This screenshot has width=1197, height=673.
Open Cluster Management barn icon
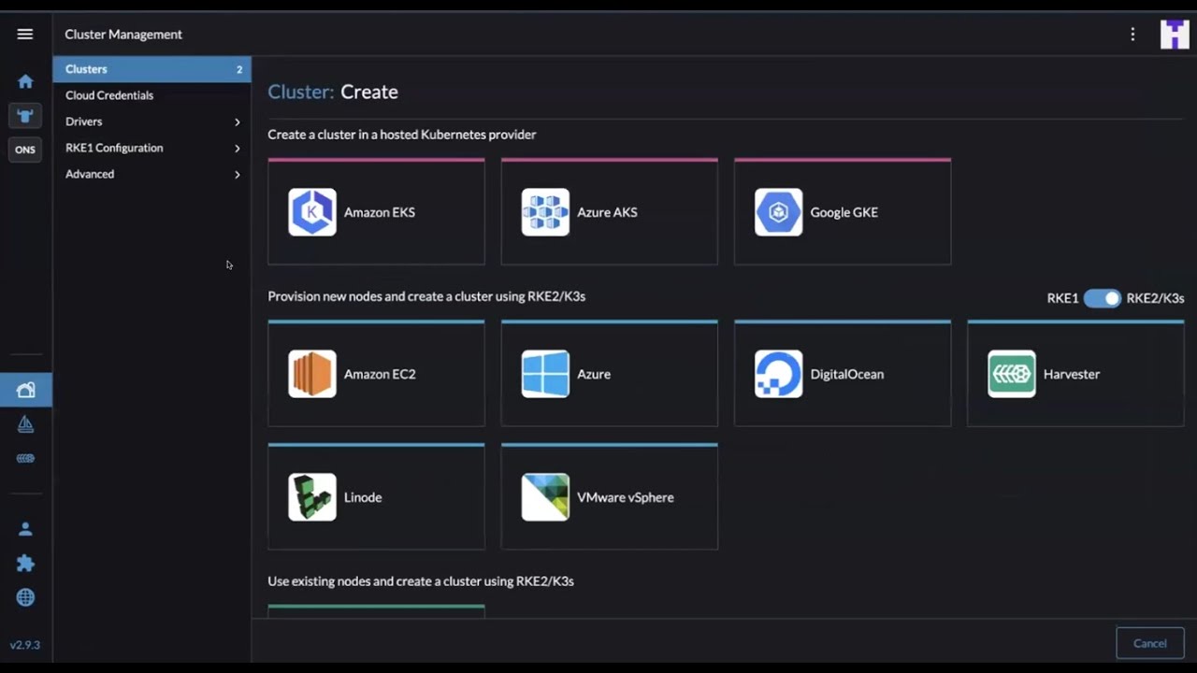tap(25, 390)
